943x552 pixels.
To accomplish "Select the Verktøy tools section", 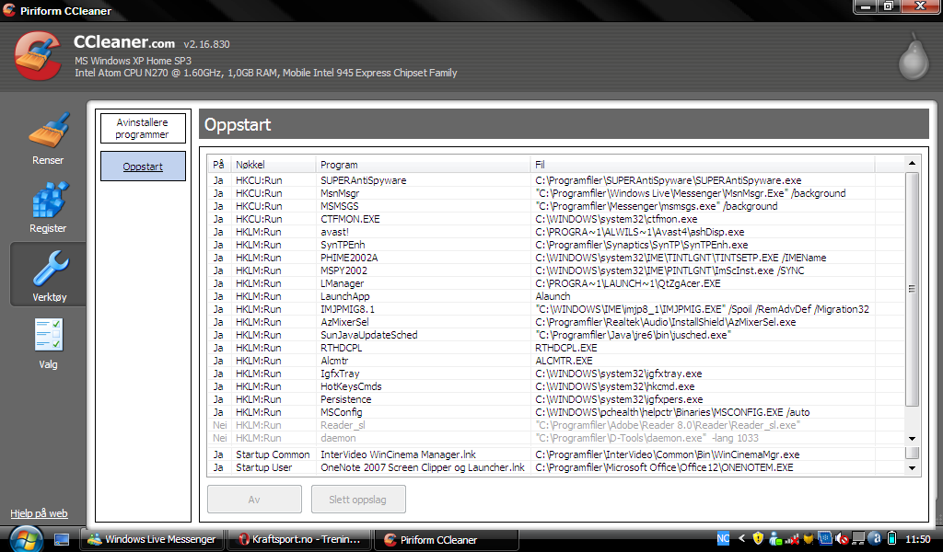I will [x=50, y=276].
